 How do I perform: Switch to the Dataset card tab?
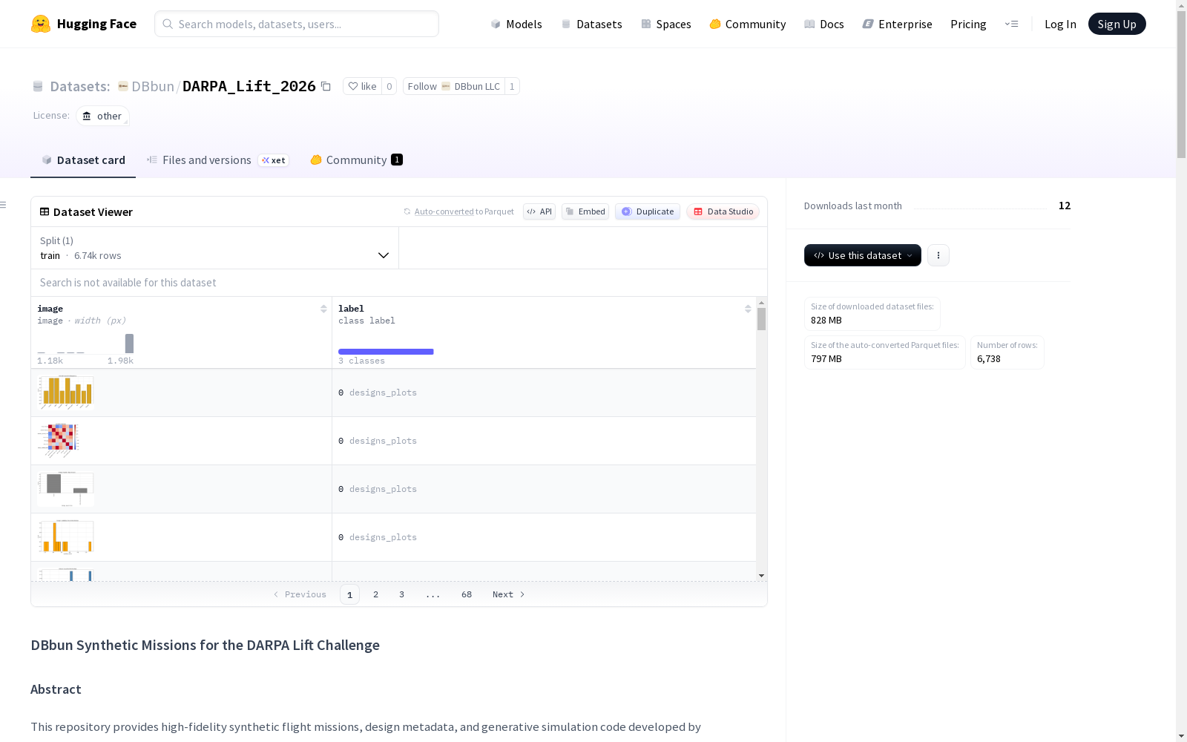click(x=83, y=160)
